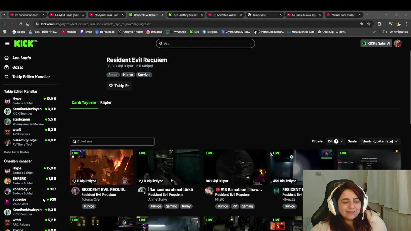The image size is (411, 231).
Task: Click the browser back arrow
Action: point(4,24)
